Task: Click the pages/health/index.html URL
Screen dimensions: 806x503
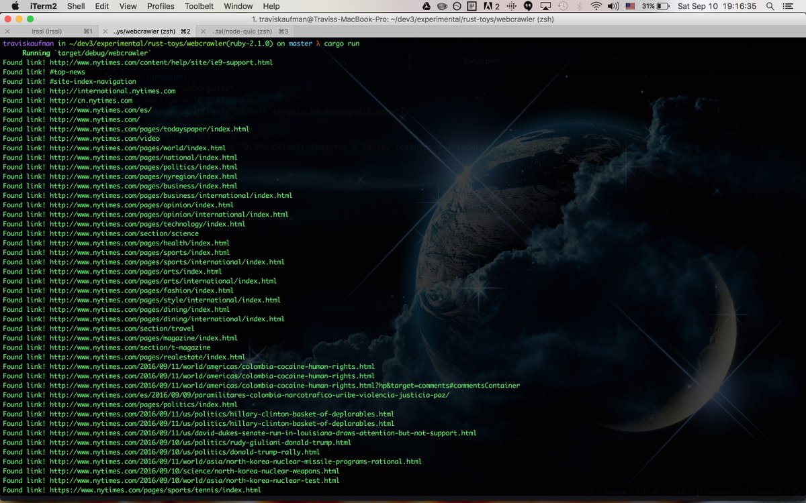Action: click(x=140, y=243)
